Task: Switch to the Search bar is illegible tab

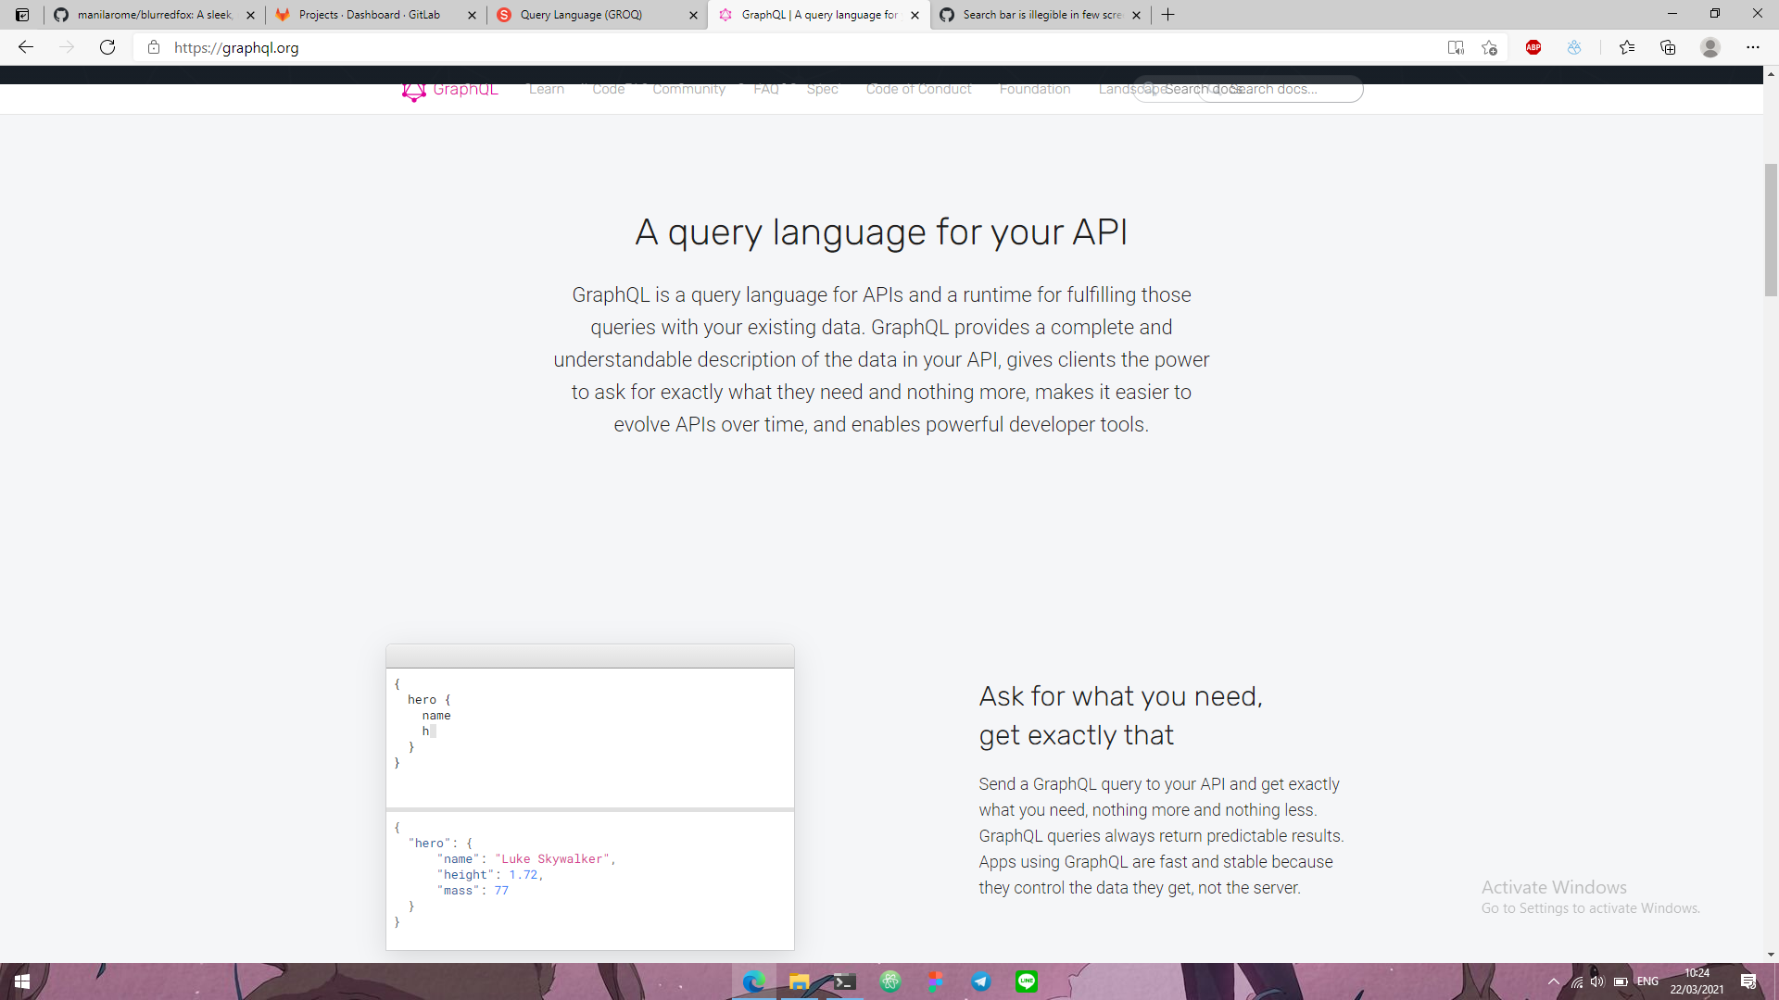Action: pyautogui.click(x=1041, y=15)
